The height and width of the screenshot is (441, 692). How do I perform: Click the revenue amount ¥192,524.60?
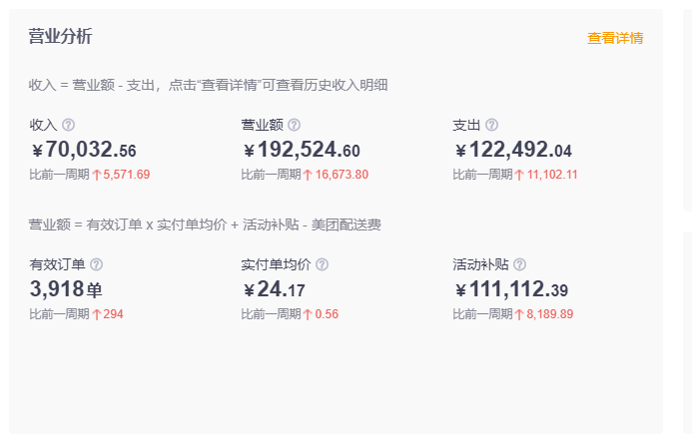pyautogui.click(x=302, y=150)
